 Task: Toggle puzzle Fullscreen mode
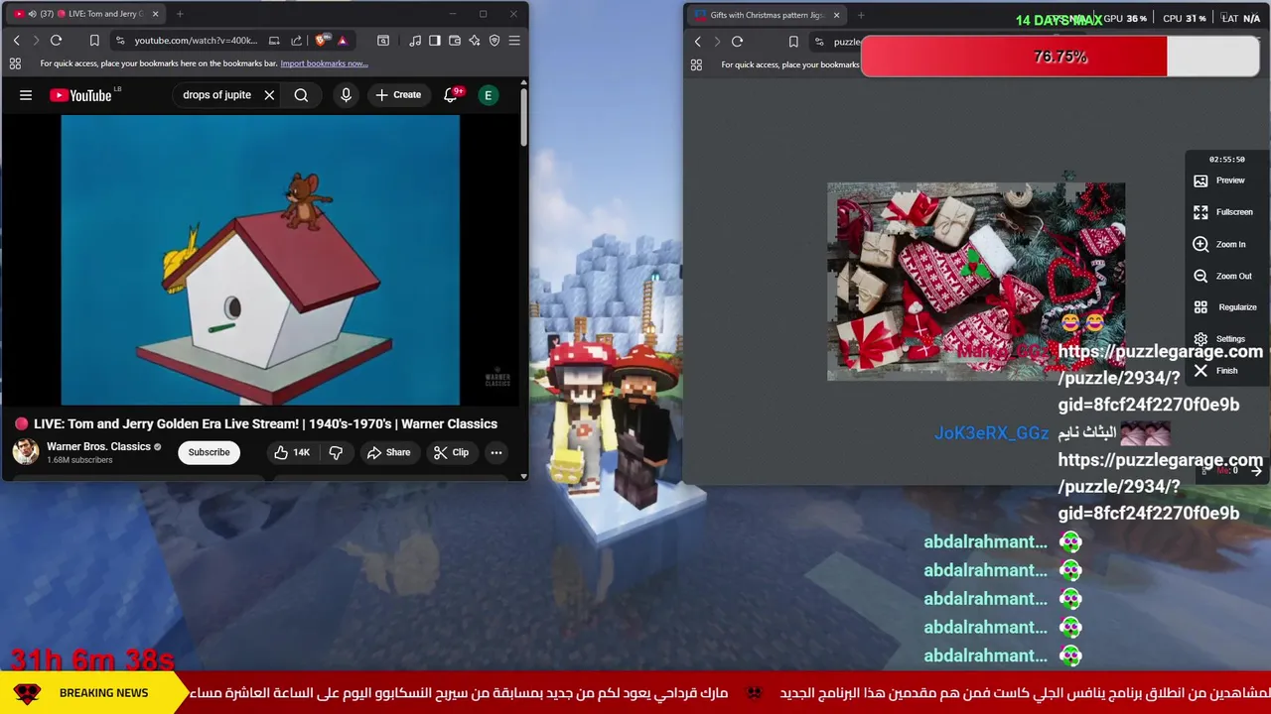pyautogui.click(x=1222, y=212)
